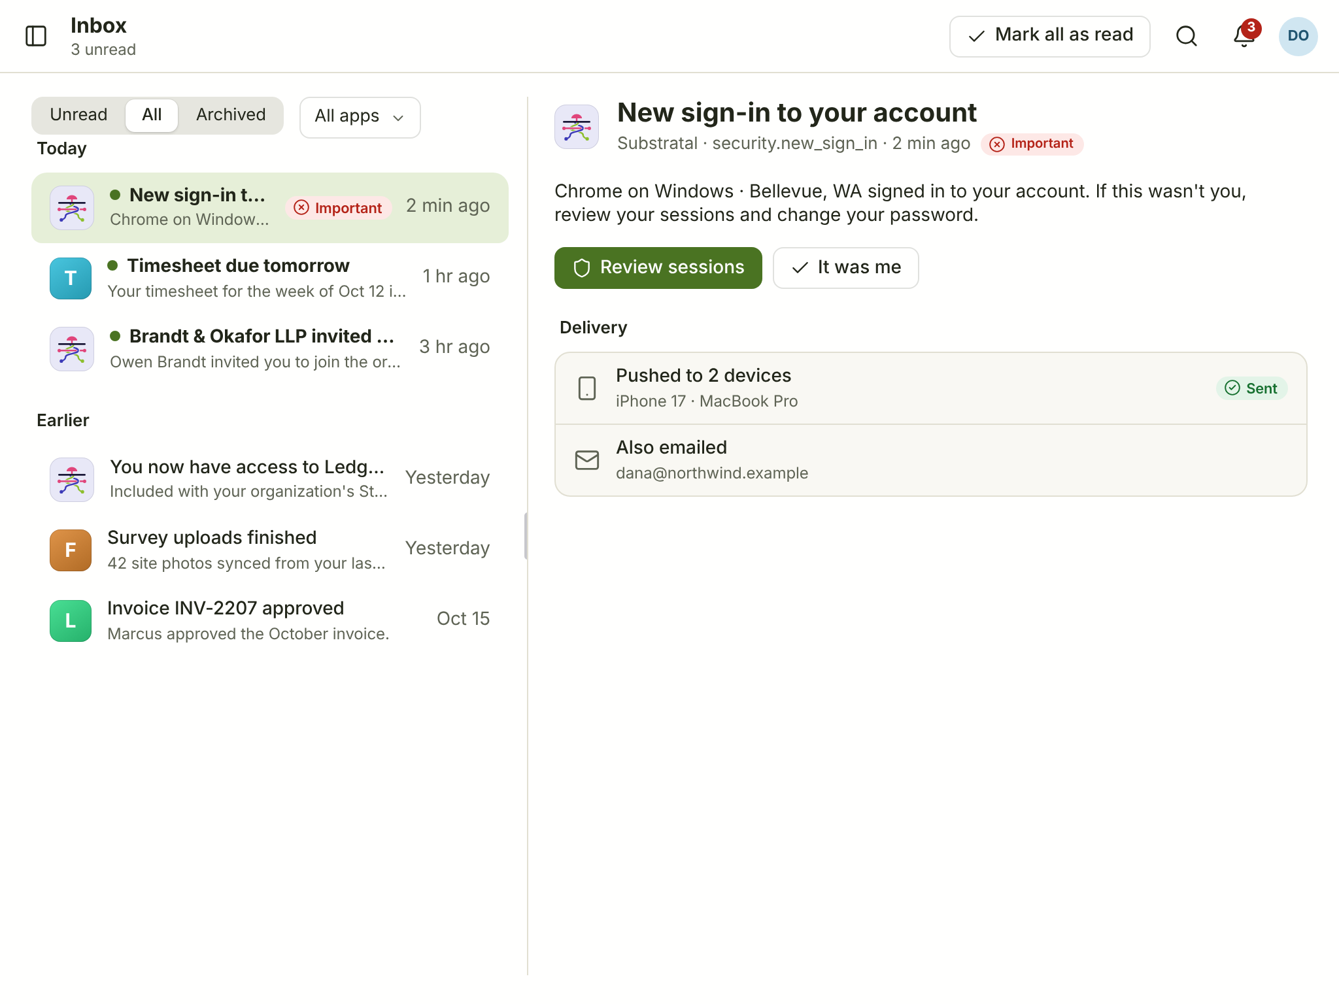Screen dimensions: 1339x1004
Task: Click the Timesheet app T icon
Action: (71, 278)
